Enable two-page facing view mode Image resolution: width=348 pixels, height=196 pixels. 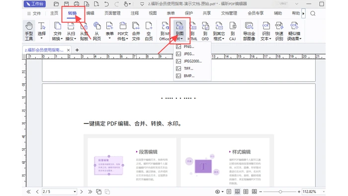click(246, 192)
